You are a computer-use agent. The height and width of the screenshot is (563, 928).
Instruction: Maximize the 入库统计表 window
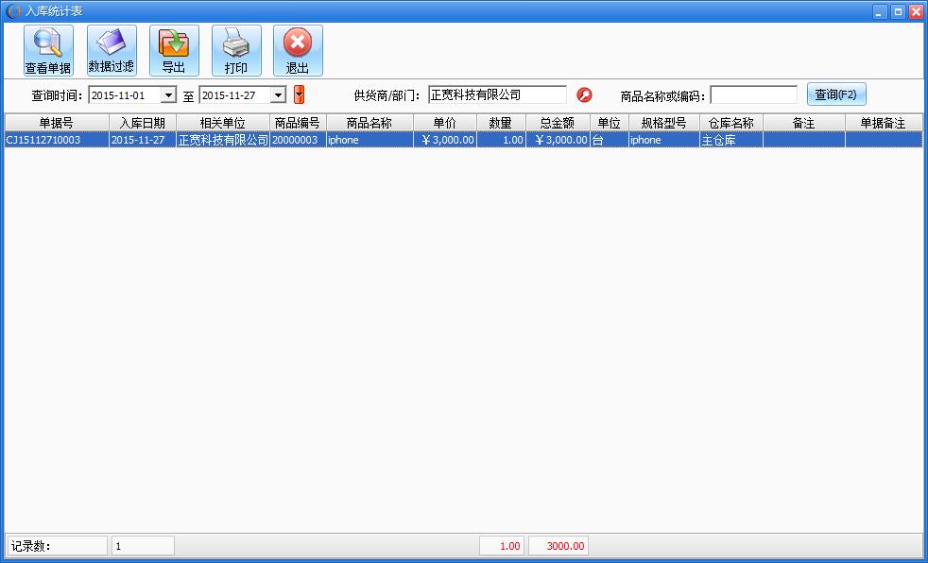pyautogui.click(x=898, y=12)
